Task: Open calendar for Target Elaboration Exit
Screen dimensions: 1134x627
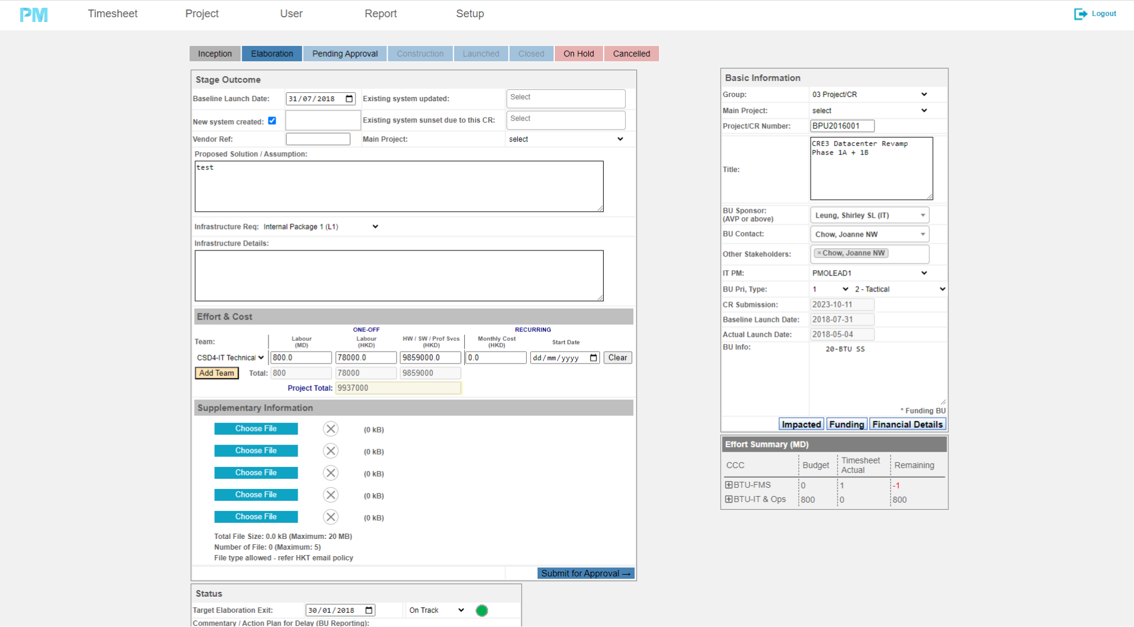Action: (x=369, y=610)
